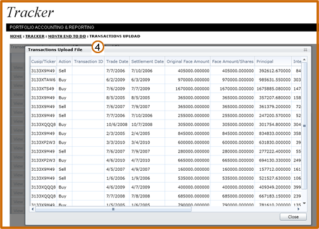Click principal value 409349.200000

[275, 187]
